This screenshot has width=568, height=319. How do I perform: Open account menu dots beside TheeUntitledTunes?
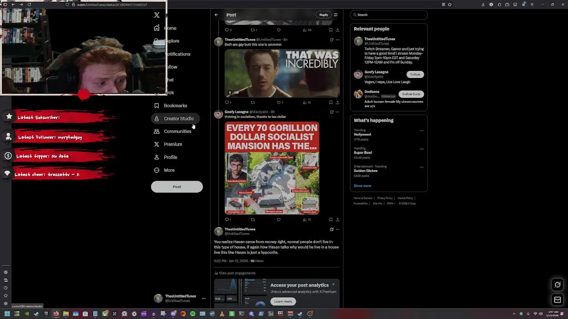(x=204, y=299)
